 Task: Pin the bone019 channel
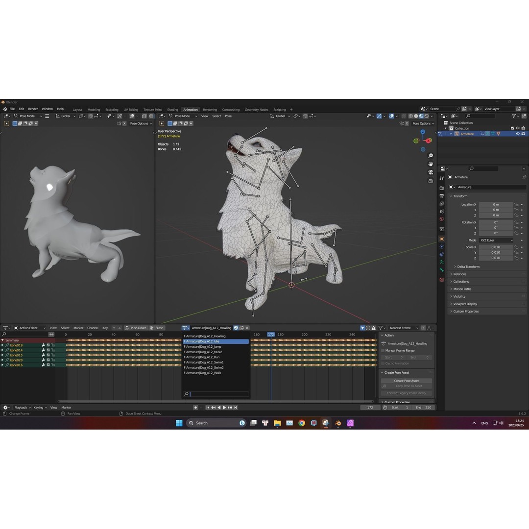[7, 345]
